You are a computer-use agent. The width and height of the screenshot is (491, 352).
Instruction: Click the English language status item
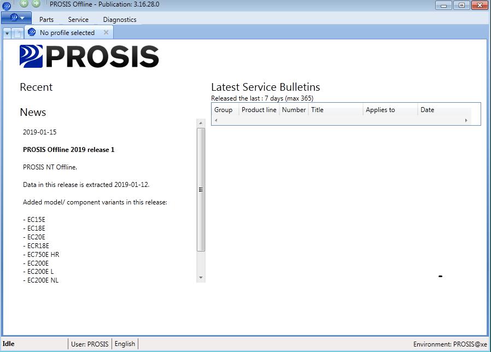pos(125,344)
